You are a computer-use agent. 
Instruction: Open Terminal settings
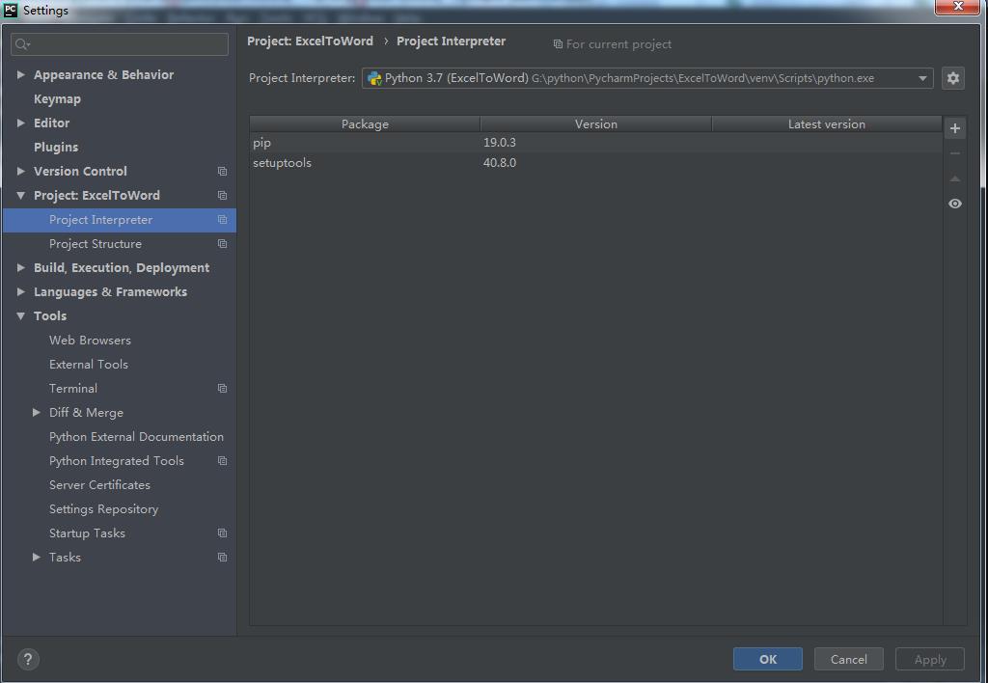pos(73,388)
